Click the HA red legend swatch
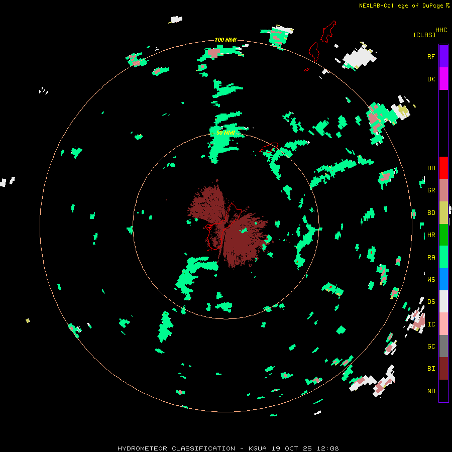 point(443,168)
